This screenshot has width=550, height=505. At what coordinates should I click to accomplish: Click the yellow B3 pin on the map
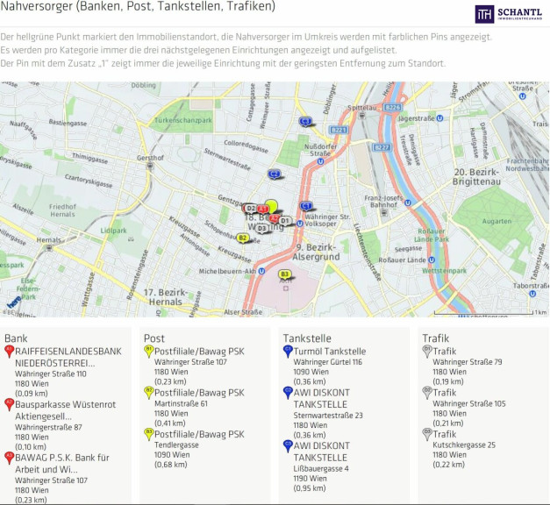[x=284, y=274]
